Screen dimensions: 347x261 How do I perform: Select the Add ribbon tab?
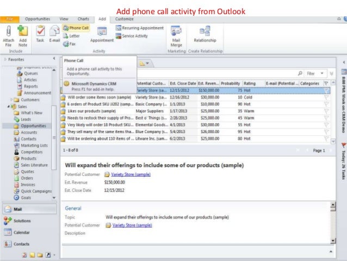tap(102, 19)
